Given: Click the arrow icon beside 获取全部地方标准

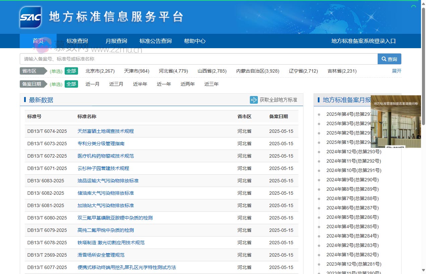Looking at the screenshot, I should click(254, 100).
